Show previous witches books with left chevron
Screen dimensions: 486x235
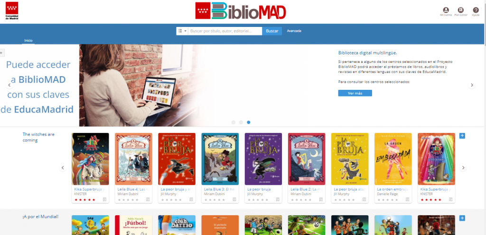[63, 168]
